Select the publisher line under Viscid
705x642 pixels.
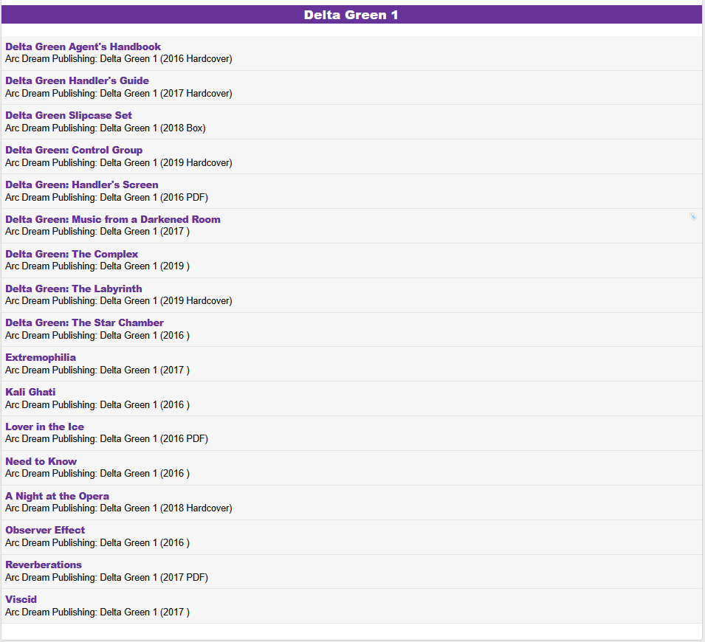97,612
